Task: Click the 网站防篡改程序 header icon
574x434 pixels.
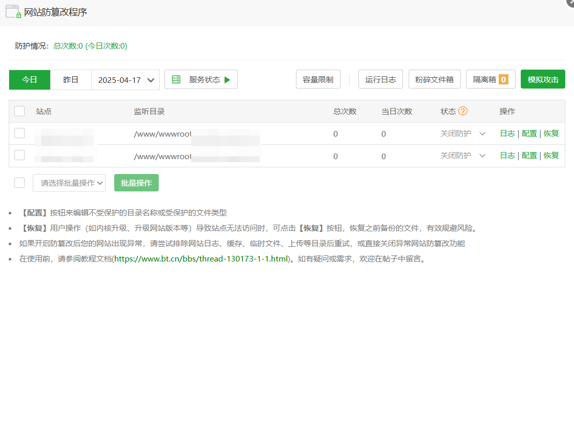Action: pyautogui.click(x=13, y=11)
